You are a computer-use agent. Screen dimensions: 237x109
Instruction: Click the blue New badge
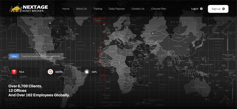14,56
